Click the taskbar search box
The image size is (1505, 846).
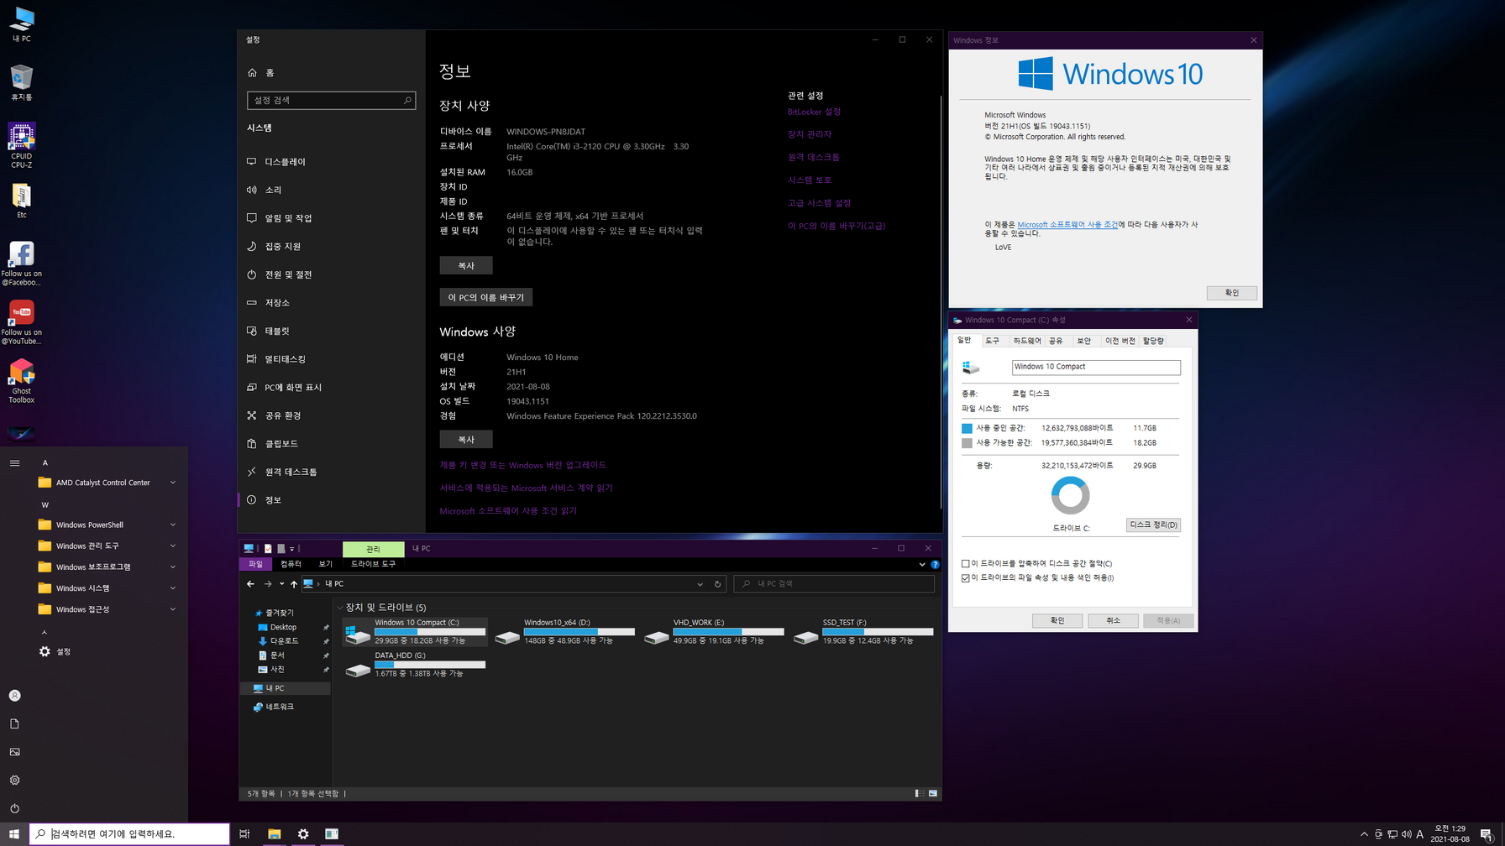129,833
